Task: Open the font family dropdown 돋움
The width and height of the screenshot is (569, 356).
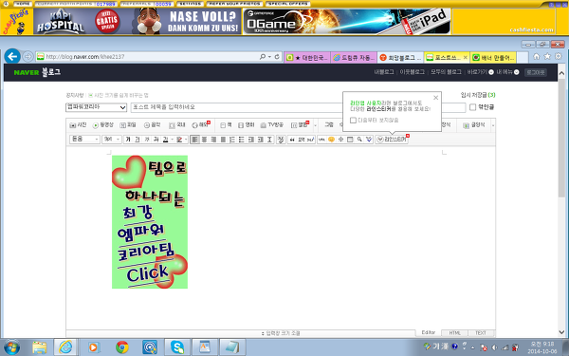Action: click(x=84, y=140)
